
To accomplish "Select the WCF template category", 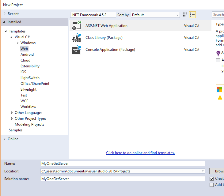I will (x=24, y=101).
